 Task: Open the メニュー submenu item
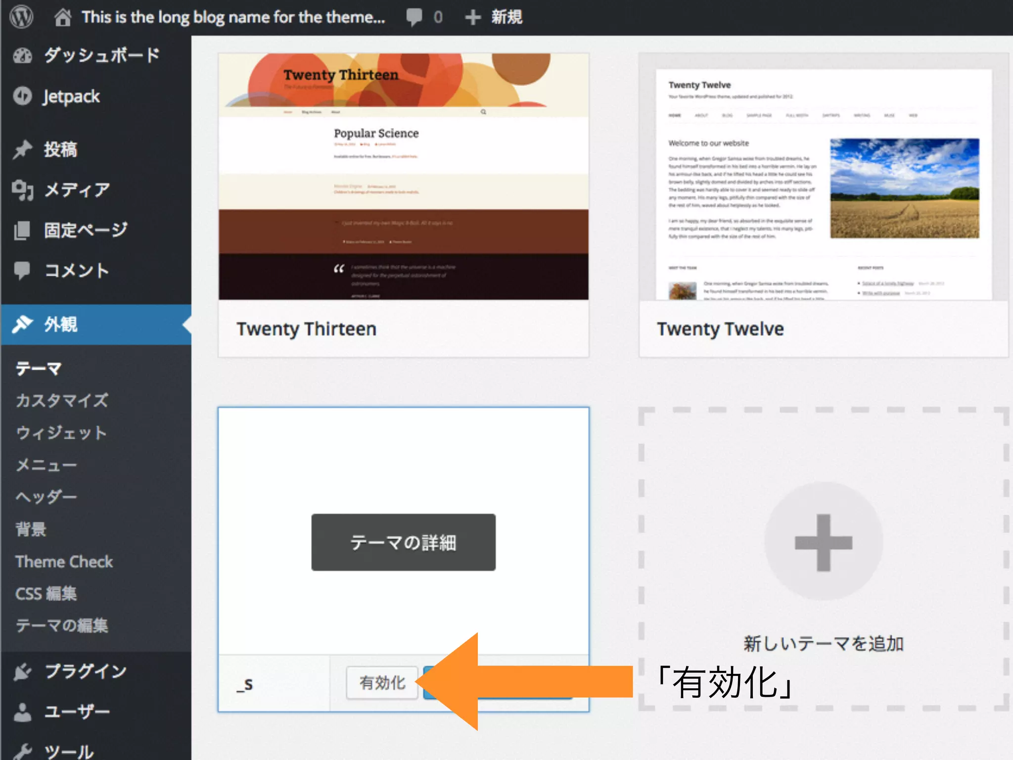coord(46,465)
